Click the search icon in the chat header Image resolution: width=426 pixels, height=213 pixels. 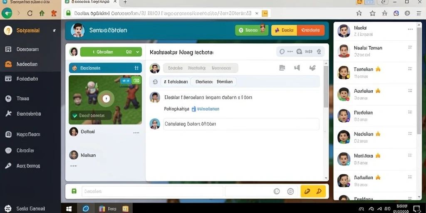[299, 51]
